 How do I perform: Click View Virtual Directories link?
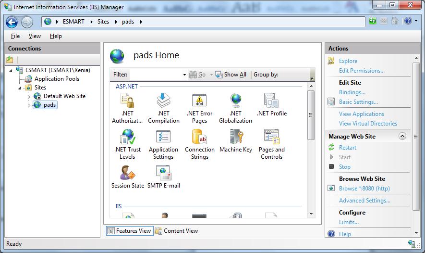point(368,124)
